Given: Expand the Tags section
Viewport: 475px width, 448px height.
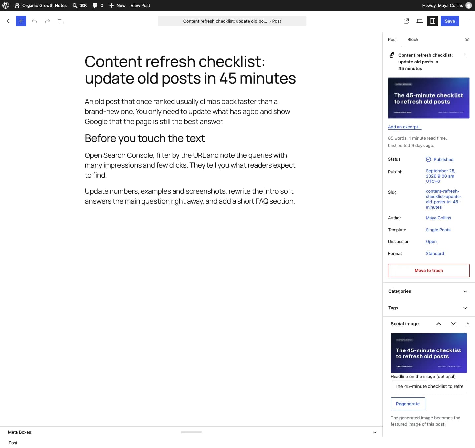Looking at the screenshot, I should [x=429, y=308].
